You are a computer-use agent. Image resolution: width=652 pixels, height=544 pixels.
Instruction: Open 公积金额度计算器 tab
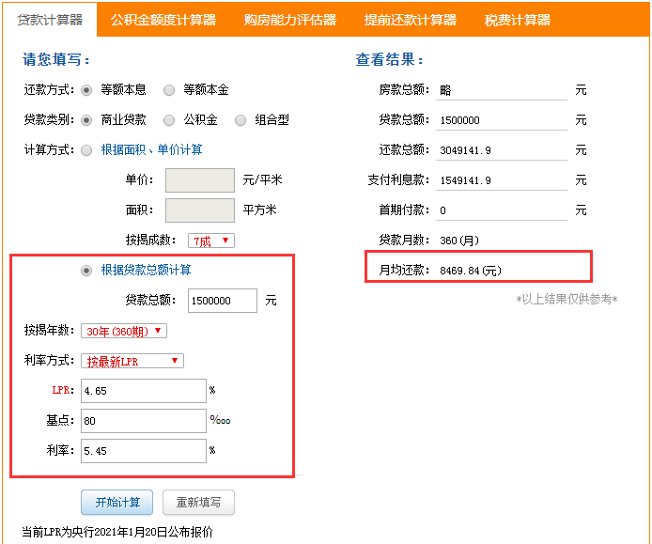tap(163, 20)
